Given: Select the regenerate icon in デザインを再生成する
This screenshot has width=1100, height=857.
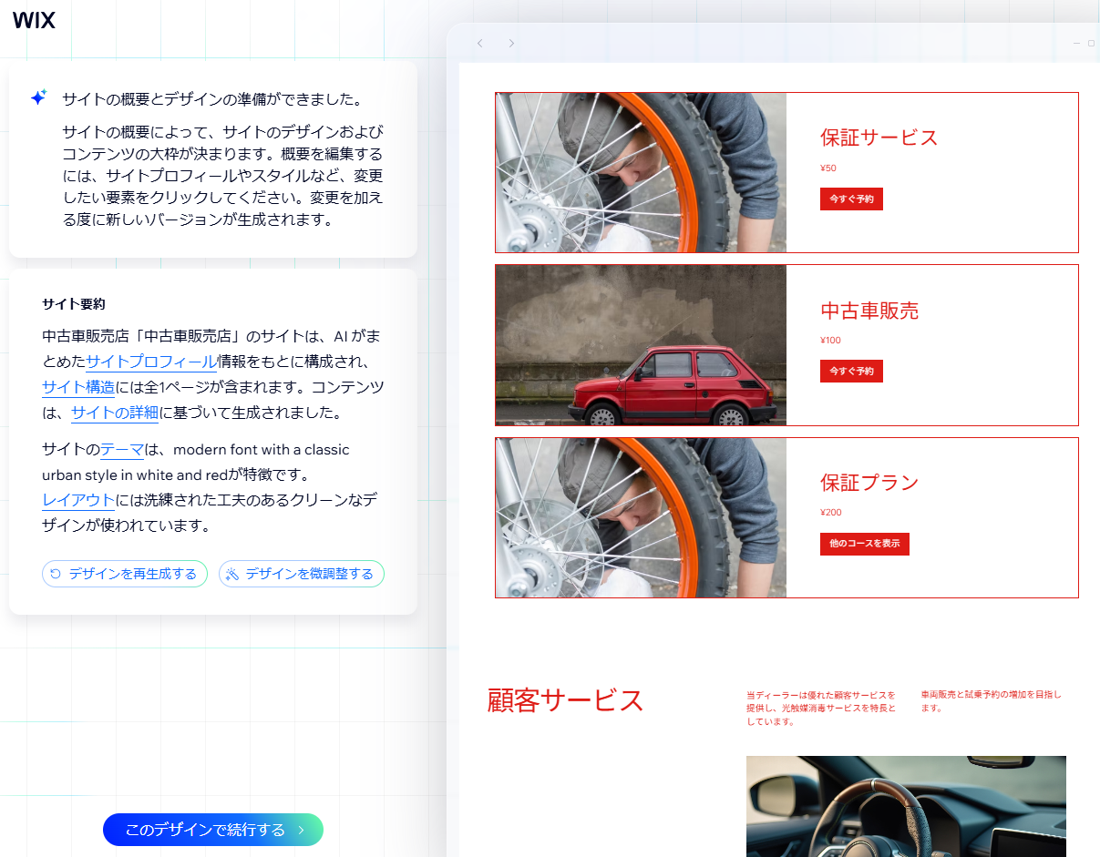Looking at the screenshot, I should (54, 574).
